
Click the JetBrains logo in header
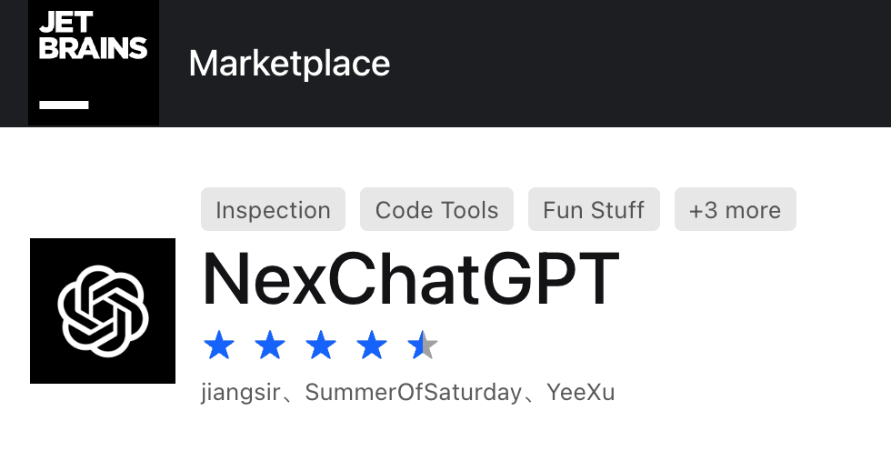click(x=94, y=62)
